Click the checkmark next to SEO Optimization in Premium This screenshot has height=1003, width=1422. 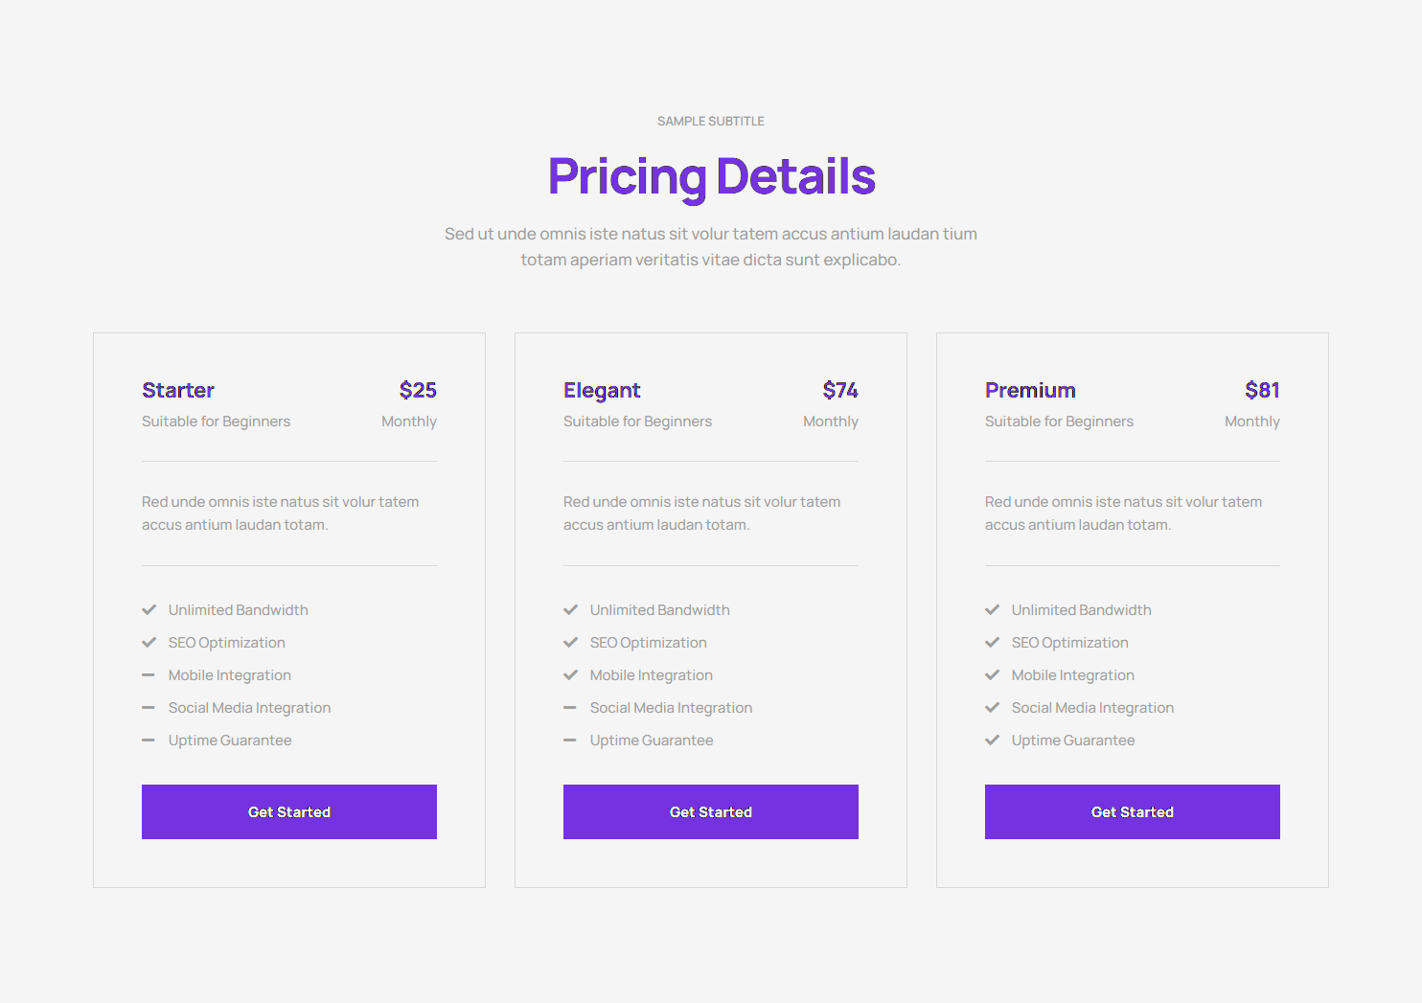pyautogui.click(x=993, y=642)
